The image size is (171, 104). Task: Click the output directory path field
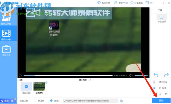90,101
